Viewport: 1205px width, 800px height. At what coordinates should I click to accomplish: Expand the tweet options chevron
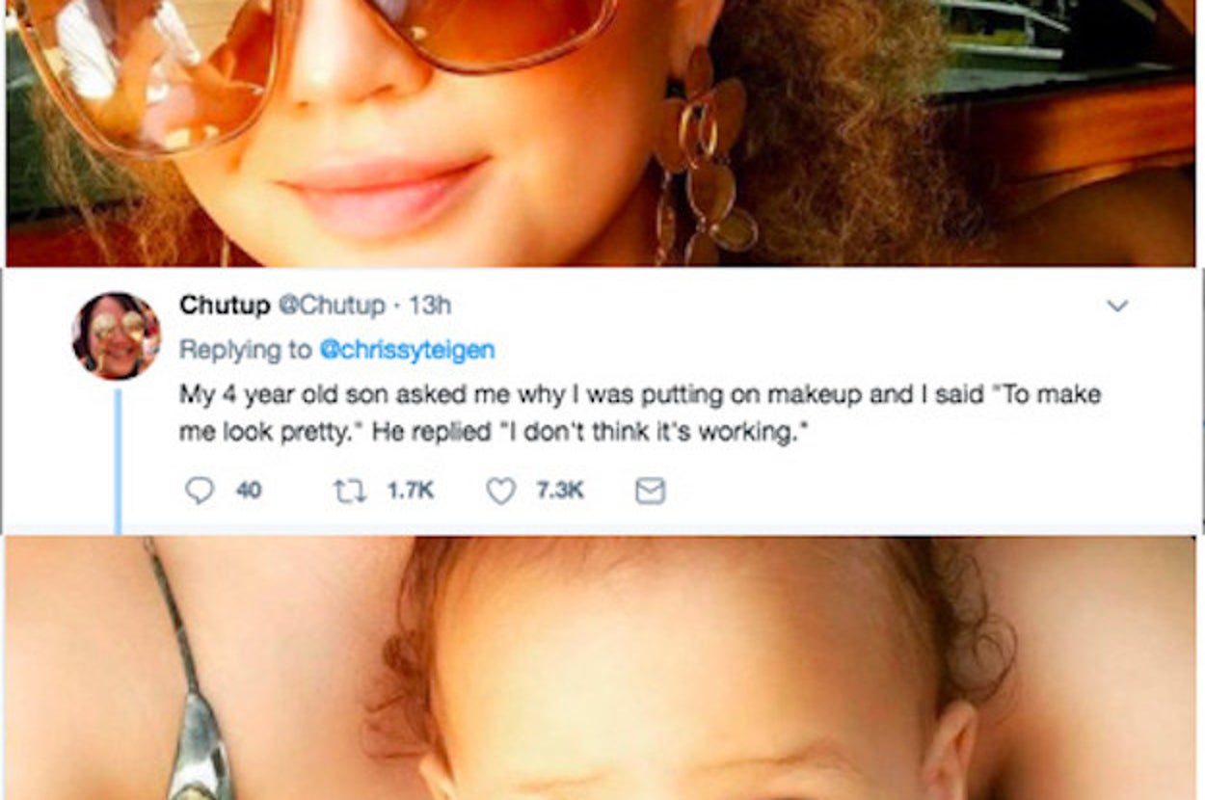click(1117, 307)
